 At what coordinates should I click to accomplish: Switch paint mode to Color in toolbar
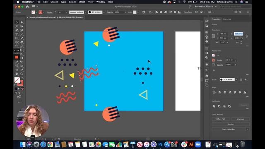pos(16,89)
